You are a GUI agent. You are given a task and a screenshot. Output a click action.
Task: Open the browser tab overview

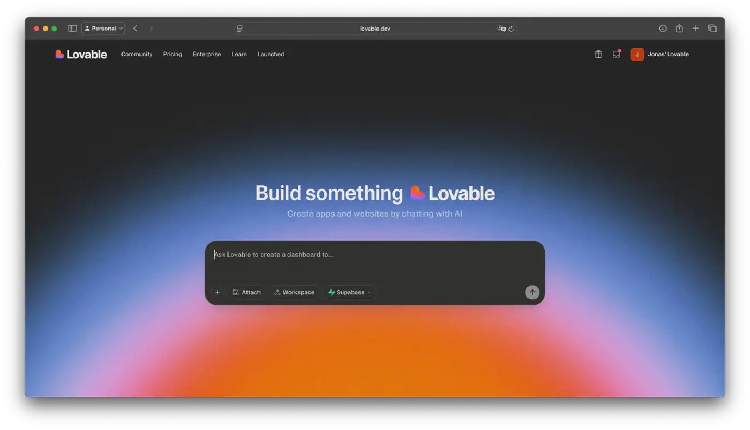pos(712,28)
